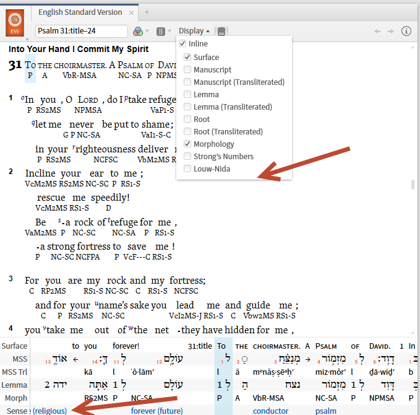The height and width of the screenshot is (415, 420).
Task: Expand the parallel resources dropdown arrow
Action: click(169, 31)
